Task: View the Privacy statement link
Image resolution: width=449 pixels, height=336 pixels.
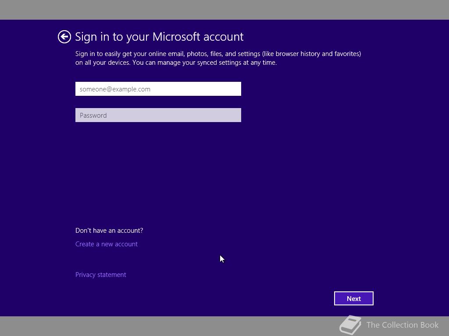Action: pyautogui.click(x=101, y=275)
